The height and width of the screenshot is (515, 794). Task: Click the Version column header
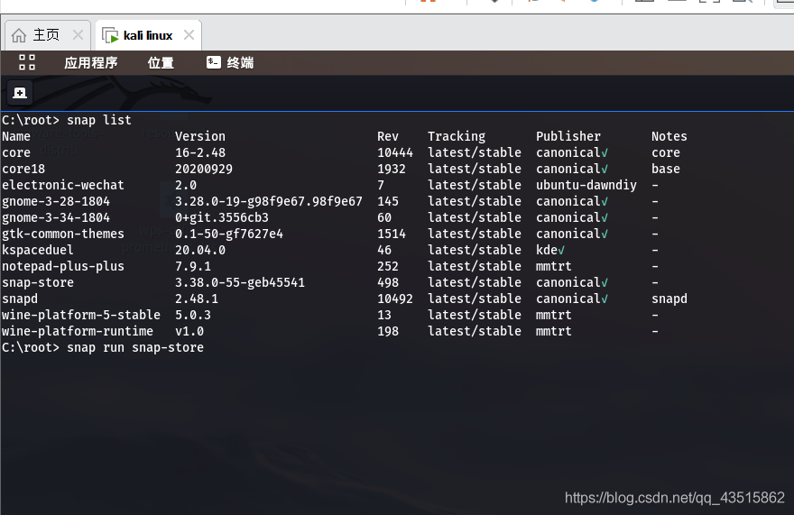coord(200,136)
